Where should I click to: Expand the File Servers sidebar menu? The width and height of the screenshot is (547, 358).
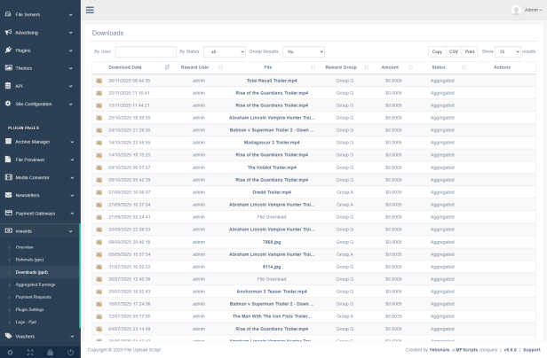40,15
